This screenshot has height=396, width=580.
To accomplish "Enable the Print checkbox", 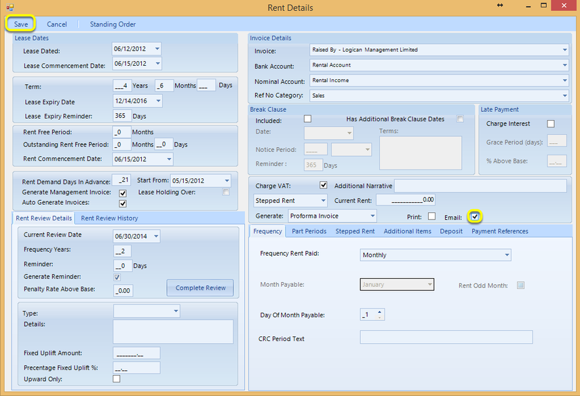I will [x=431, y=216].
